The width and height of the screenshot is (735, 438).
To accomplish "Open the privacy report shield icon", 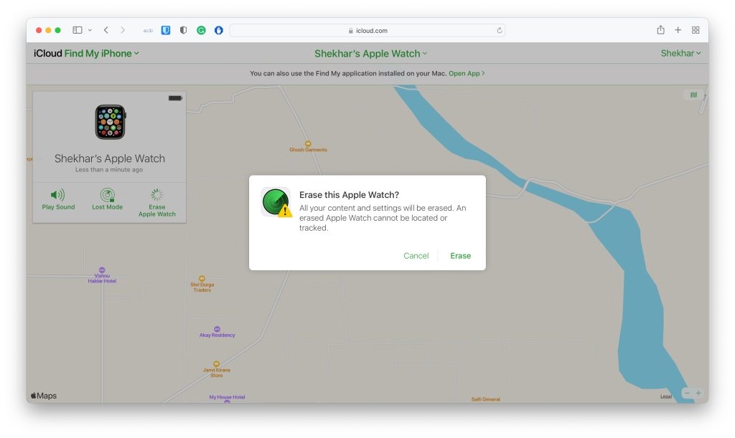I will point(183,30).
